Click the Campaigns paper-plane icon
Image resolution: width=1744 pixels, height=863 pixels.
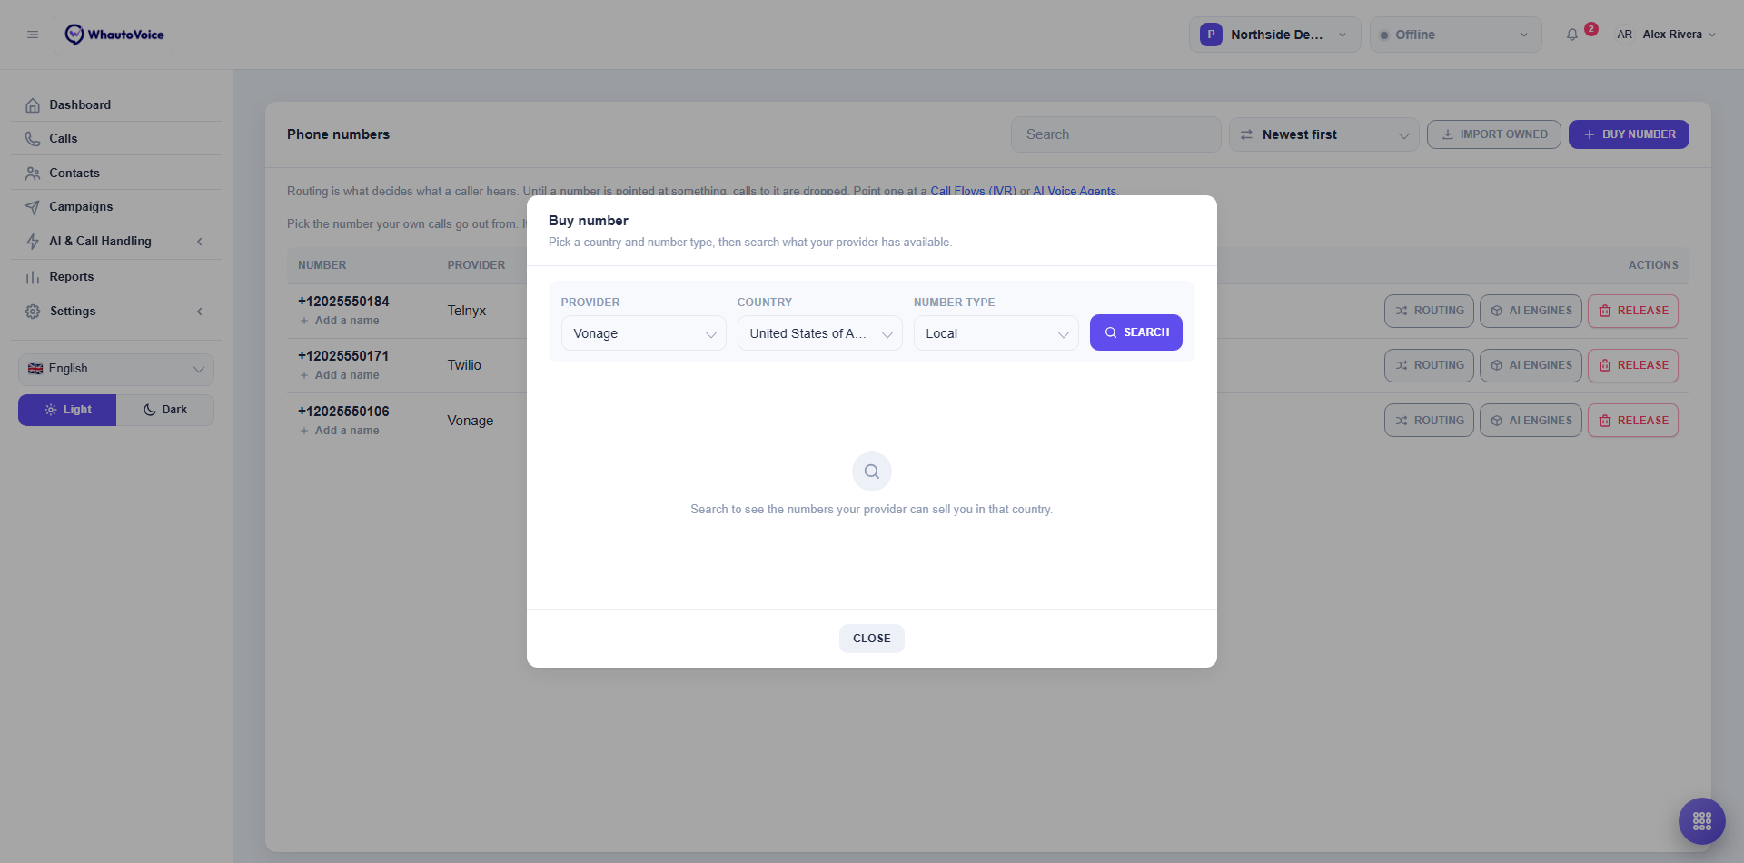pos(33,207)
